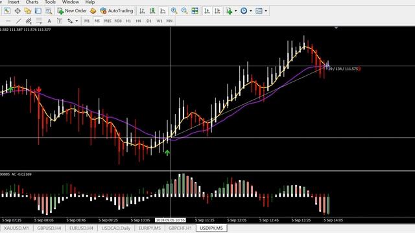Open the Market Watch panel icon
This screenshot has height=233, width=415.
point(7,11)
